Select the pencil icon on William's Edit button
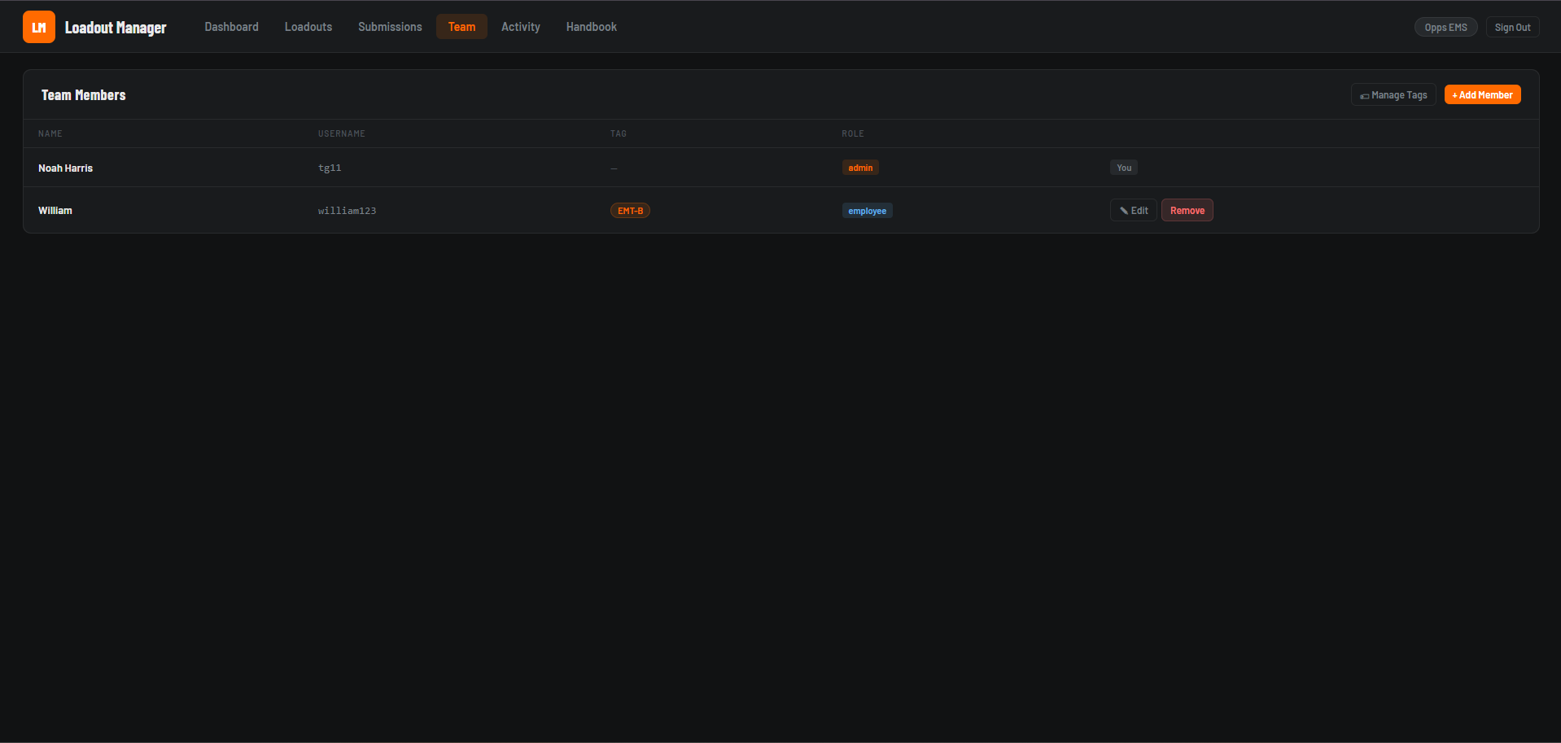The height and width of the screenshot is (743, 1561). (1124, 209)
